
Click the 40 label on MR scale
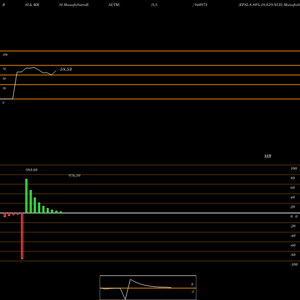click(x=293, y=197)
